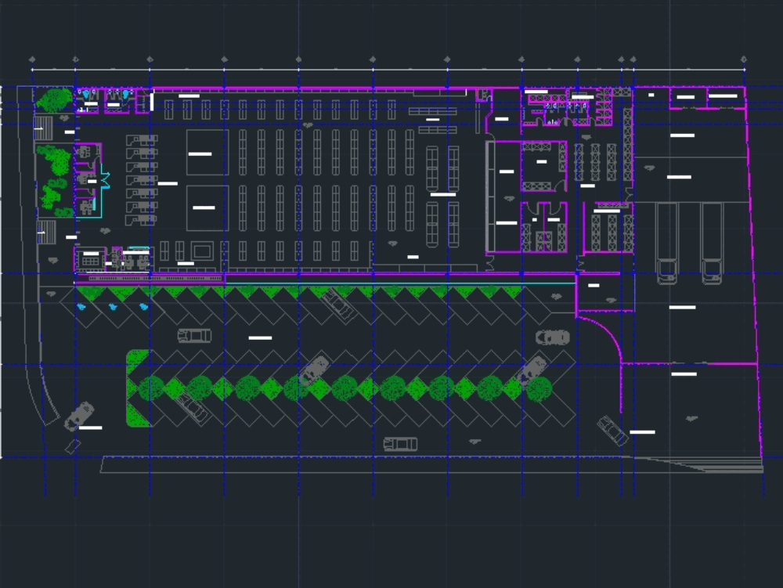Select the horizontal car in upper-left parking aisle
This screenshot has height=588, width=783.
(x=194, y=336)
